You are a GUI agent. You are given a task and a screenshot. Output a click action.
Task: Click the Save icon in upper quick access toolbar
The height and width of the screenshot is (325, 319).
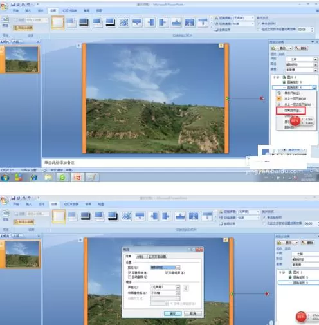pyautogui.click(x=13, y=5)
